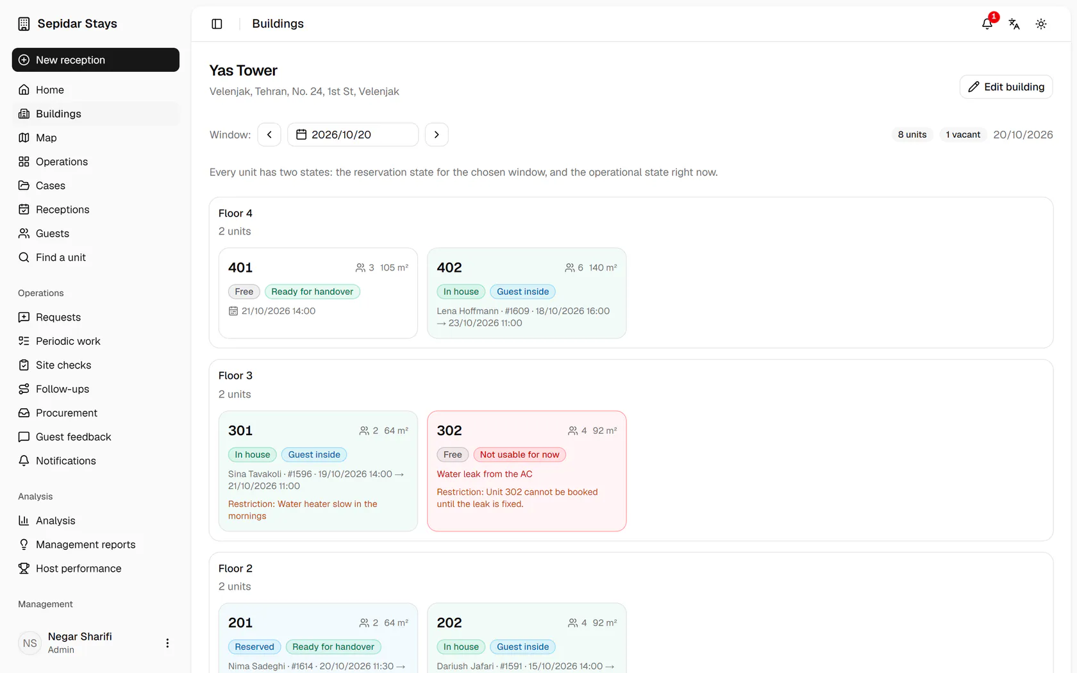
Task: Go to Home in sidebar
Action: (x=96, y=90)
